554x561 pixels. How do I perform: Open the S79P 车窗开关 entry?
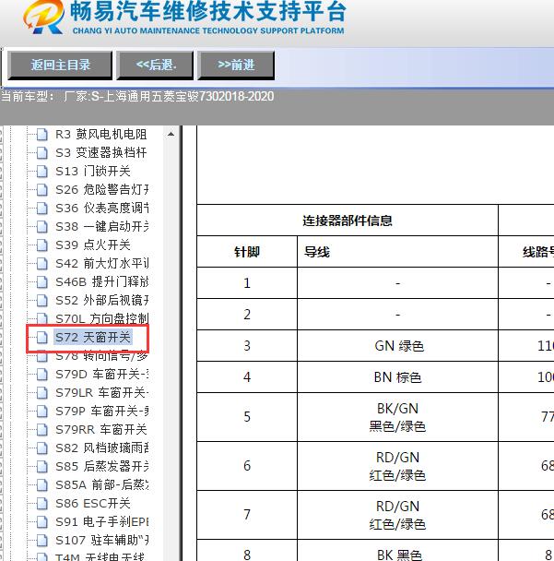[102, 412]
